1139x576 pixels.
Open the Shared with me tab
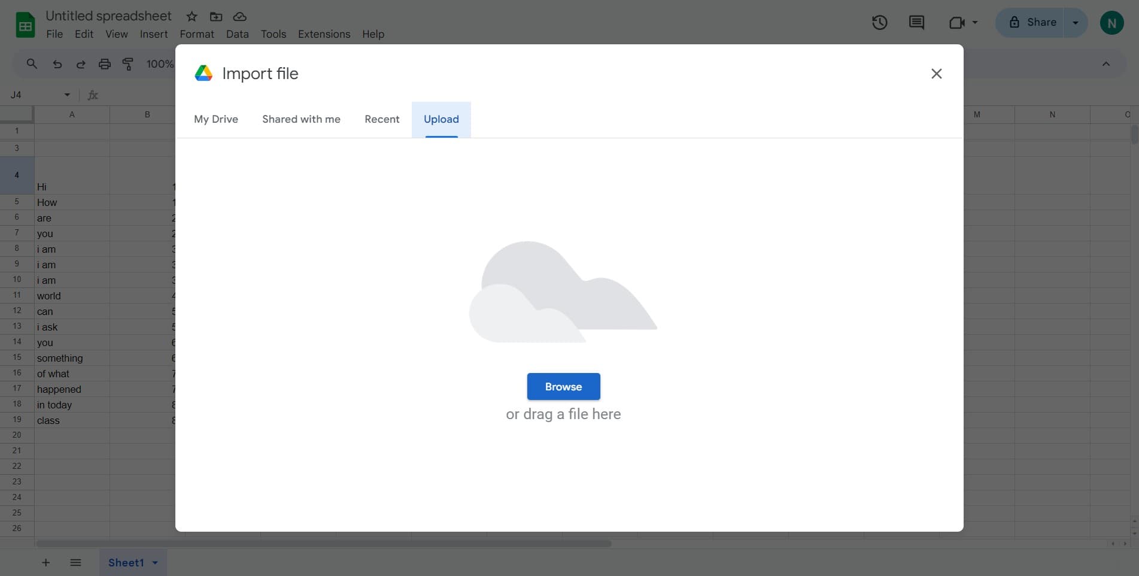(301, 119)
